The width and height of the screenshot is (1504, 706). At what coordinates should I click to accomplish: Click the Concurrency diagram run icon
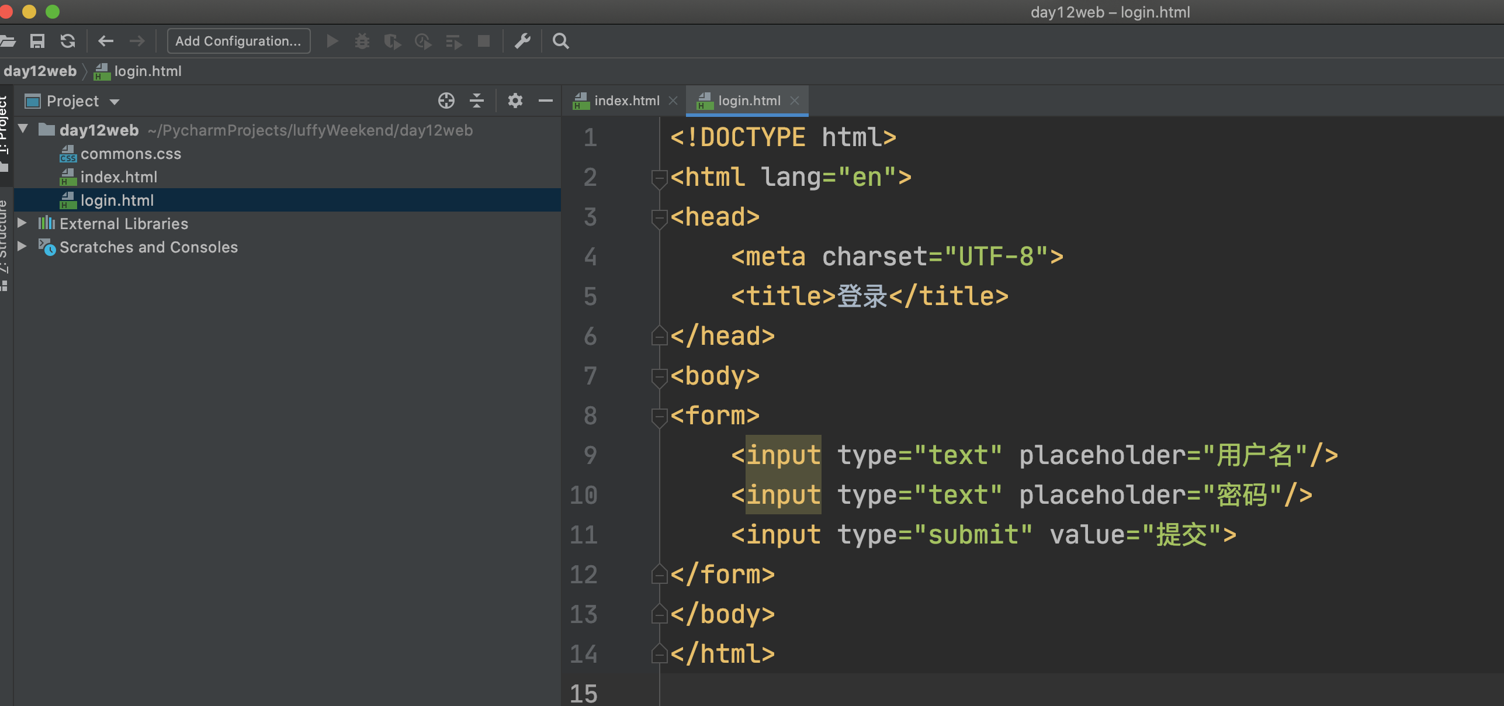pyautogui.click(x=453, y=41)
